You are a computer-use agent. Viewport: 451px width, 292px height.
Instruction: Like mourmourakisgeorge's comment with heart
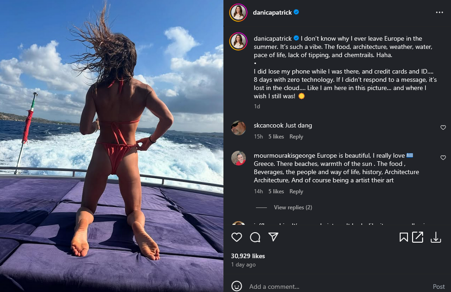pos(443,158)
